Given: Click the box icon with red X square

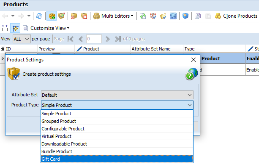Looking at the screenshot, I should coord(84,16).
